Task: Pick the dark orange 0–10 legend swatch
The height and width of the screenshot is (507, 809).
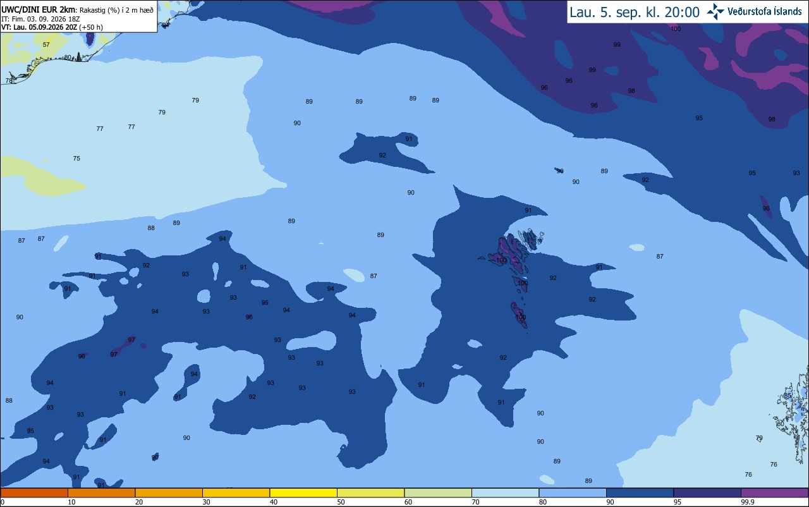Action: tap(34, 492)
